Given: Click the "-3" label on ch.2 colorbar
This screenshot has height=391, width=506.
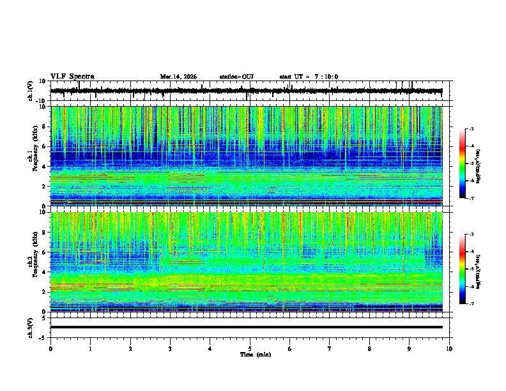Looking at the screenshot, I should tap(471, 234).
